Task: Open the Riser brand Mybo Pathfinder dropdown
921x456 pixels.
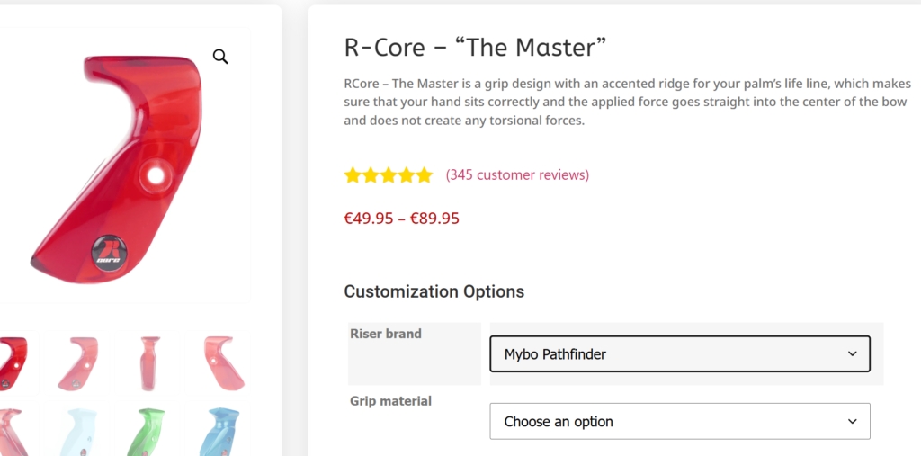Action: click(679, 354)
